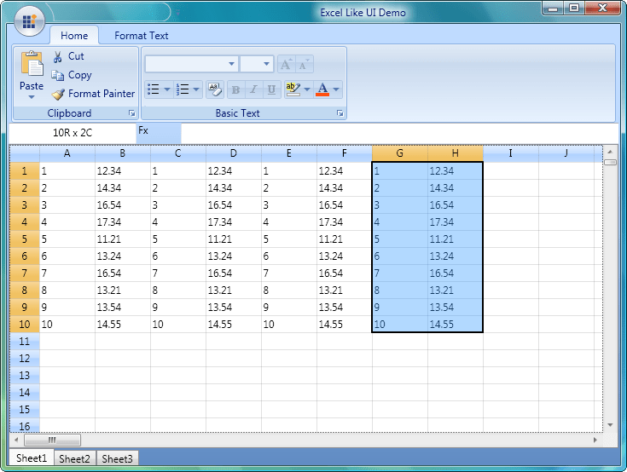Apply the text highlight color
The image size is (627, 472).
(x=293, y=89)
